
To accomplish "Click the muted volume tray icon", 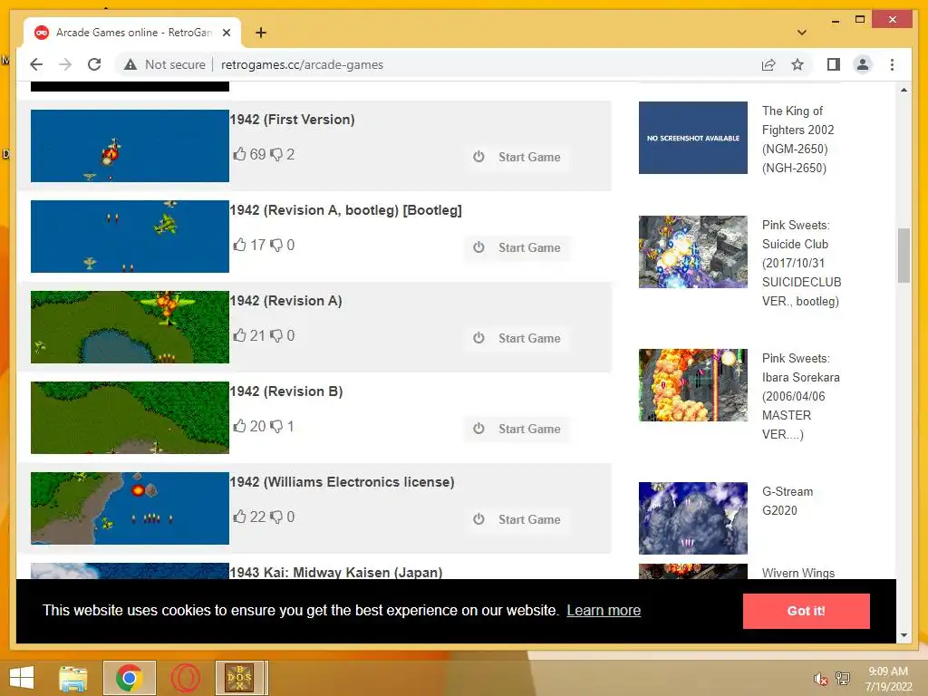I will coord(820,679).
